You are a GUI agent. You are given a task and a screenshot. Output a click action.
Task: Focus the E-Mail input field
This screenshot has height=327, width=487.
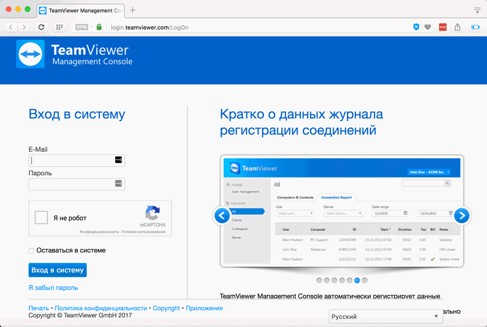(x=77, y=160)
